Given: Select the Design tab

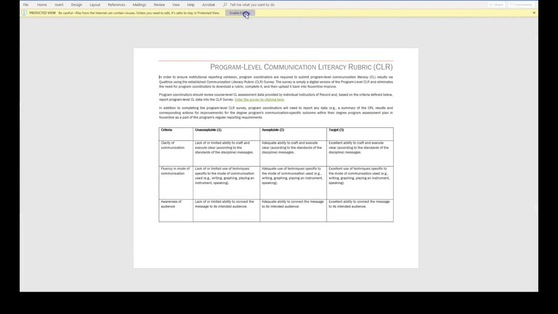Looking at the screenshot, I should tap(76, 5).
